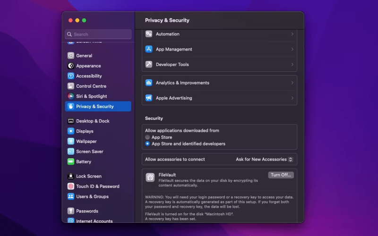The image size is (378, 236).
Task: Open Users & Groups label
Action: click(92, 196)
